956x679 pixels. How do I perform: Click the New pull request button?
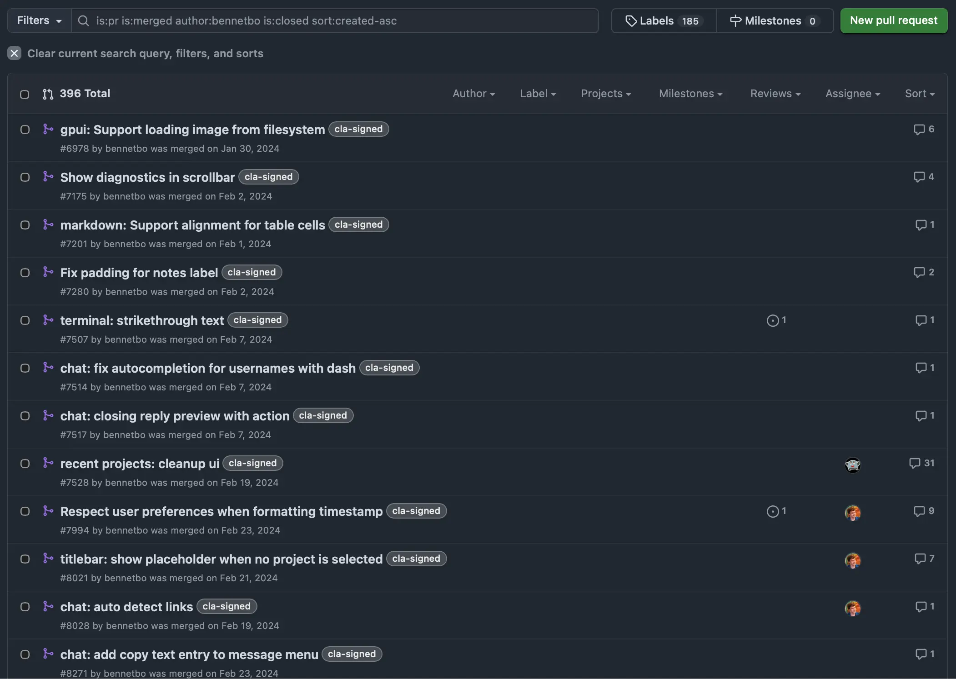[x=893, y=20]
